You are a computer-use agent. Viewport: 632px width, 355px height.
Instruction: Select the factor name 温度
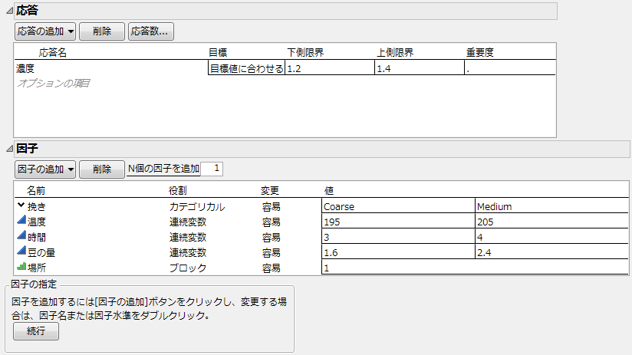point(37,222)
